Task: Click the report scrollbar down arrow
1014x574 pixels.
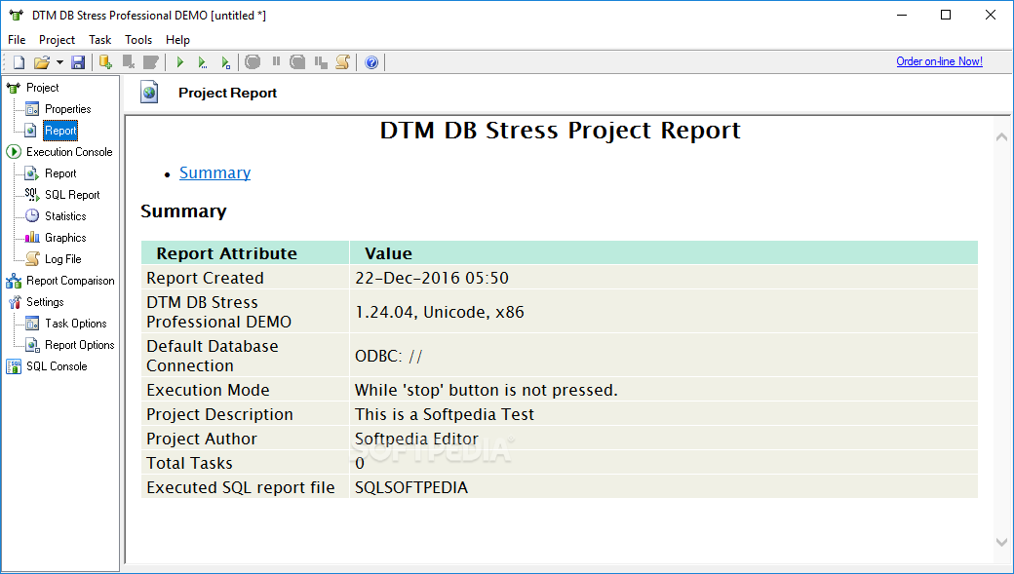Action: [1001, 543]
